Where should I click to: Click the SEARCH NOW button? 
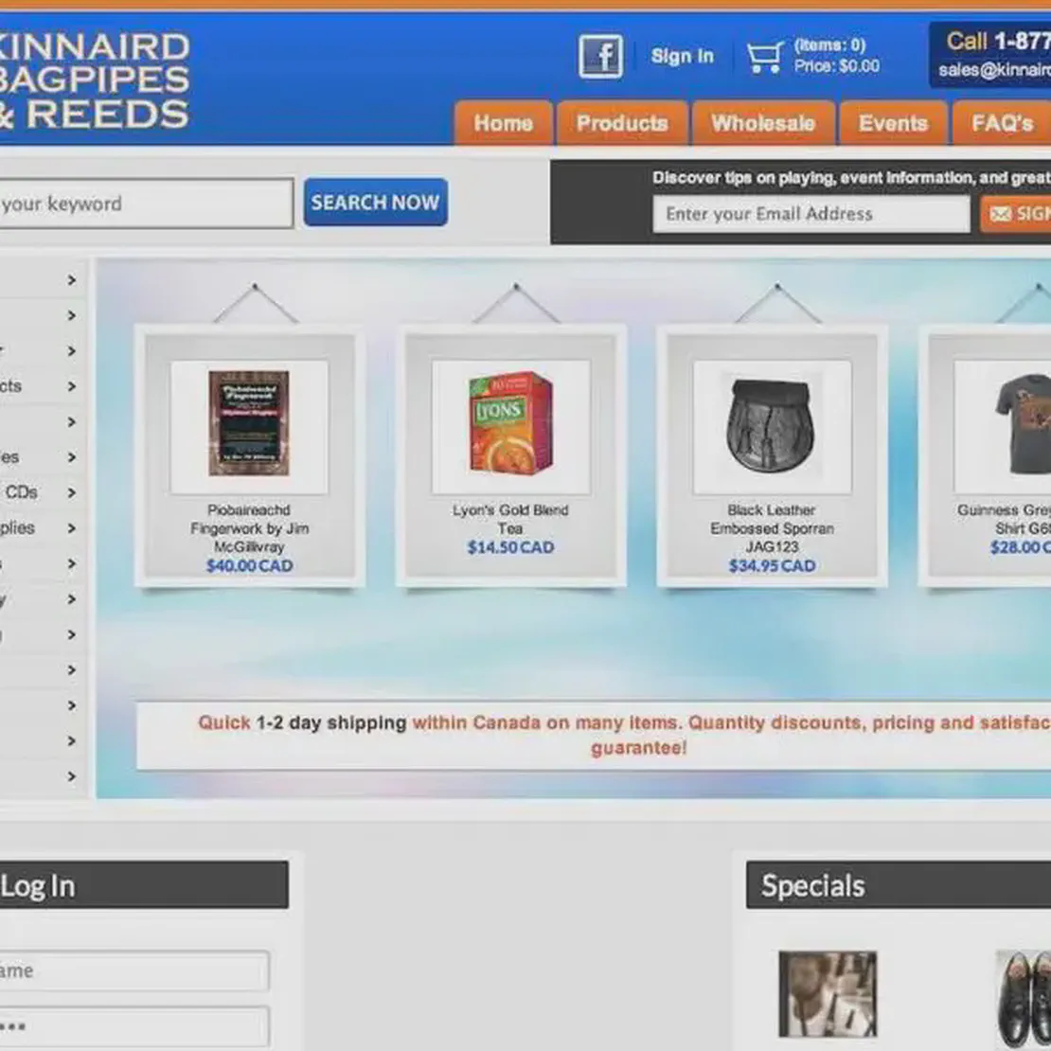(x=375, y=202)
